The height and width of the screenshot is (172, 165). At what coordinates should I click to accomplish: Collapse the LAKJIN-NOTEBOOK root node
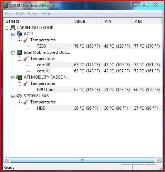coord(7,28)
